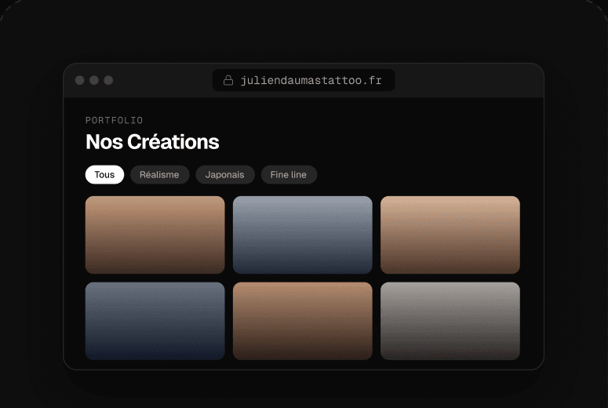Viewport: 608px width, 408px height.
Task: Click the PORTFOLIO label
Action: point(114,120)
